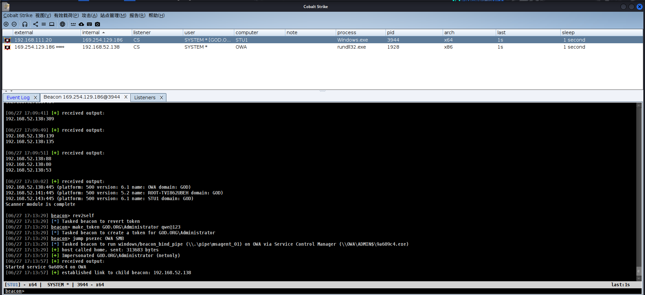Sort sessions by listener column
The width and height of the screenshot is (645, 295).
pos(157,33)
